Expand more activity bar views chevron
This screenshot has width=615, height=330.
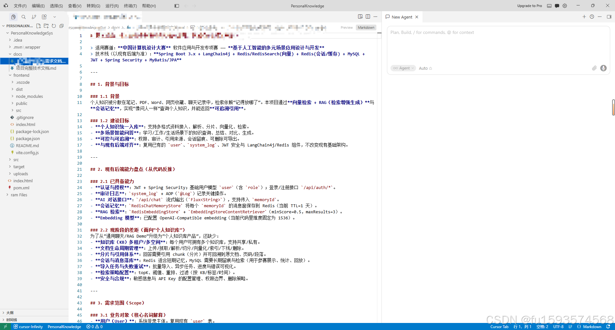pos(54,17)
